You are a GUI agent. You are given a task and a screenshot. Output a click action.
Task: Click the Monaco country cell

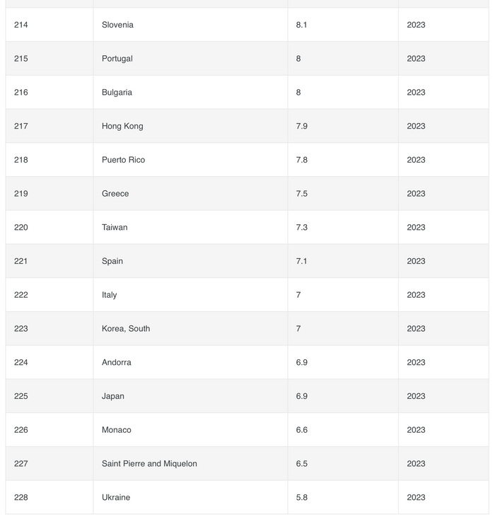[x=117, y=430]
